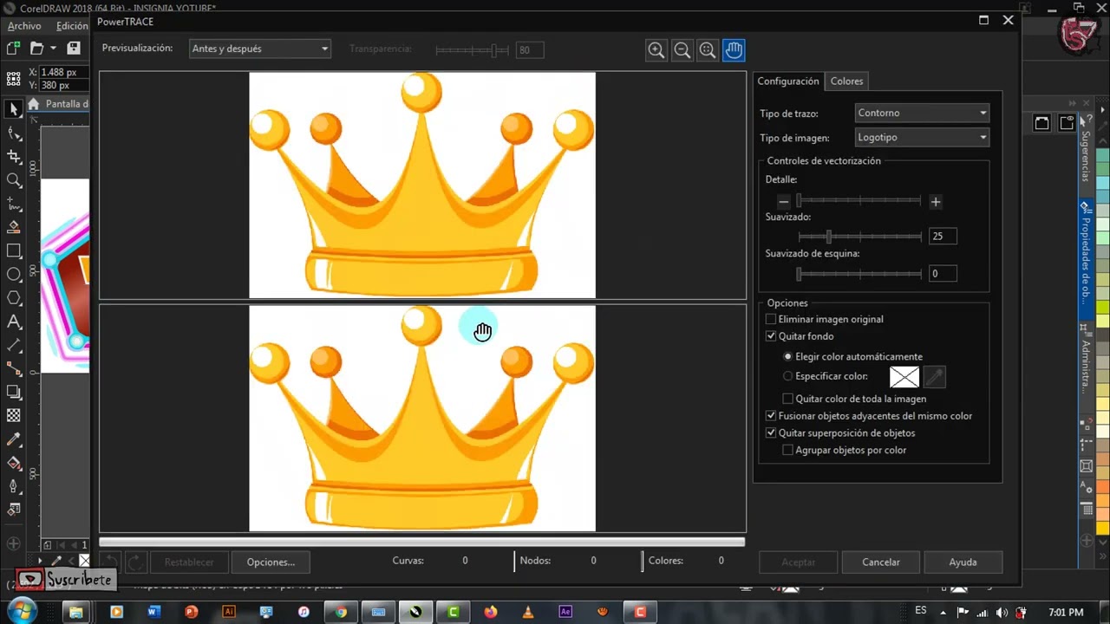Viewport: 1110px width, 624px height.
Task: Click the Suavizado slider track
Action: click(859, 236)
